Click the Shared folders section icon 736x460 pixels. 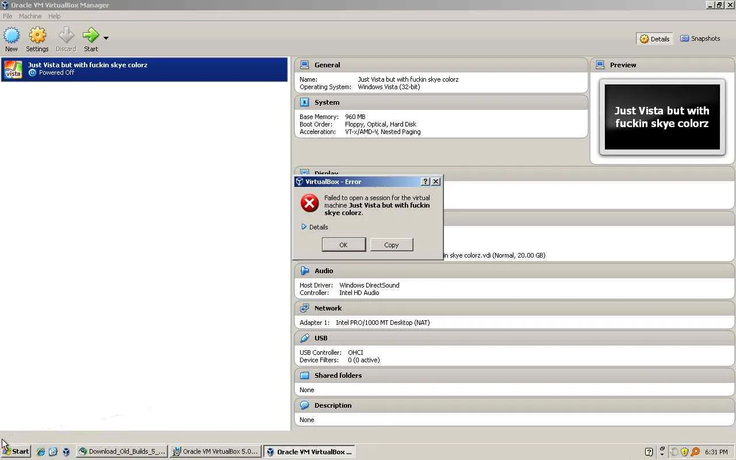(x=305, y=375)
